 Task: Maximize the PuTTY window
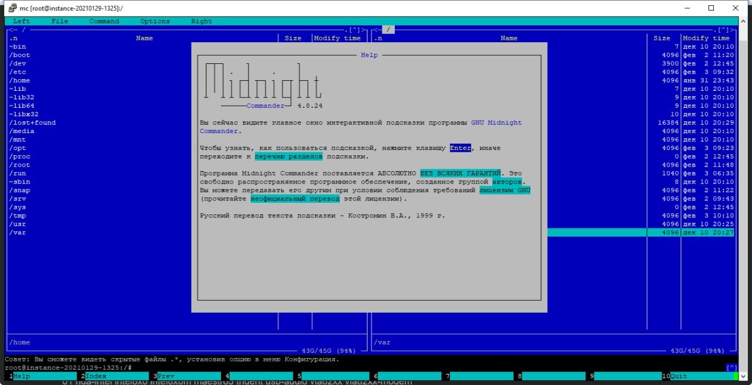tap(711, 8)
